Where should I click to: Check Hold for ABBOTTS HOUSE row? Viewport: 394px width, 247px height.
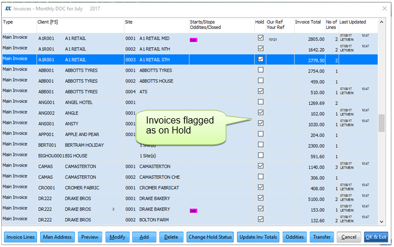coord(260,81)
